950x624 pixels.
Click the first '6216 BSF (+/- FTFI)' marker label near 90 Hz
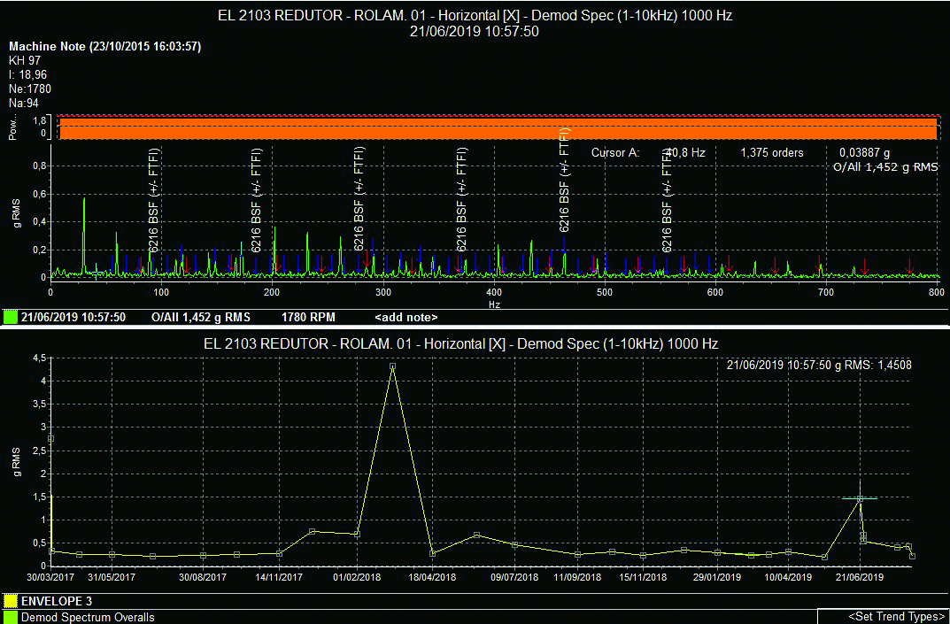(x=154, y=200)
